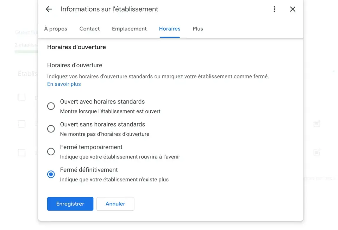Open the Plus tab

point(198,29)
